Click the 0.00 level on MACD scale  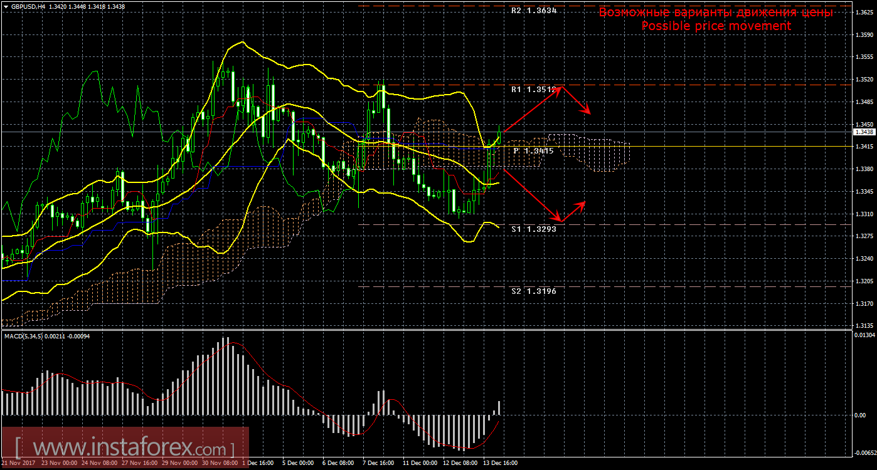(861, 415)
